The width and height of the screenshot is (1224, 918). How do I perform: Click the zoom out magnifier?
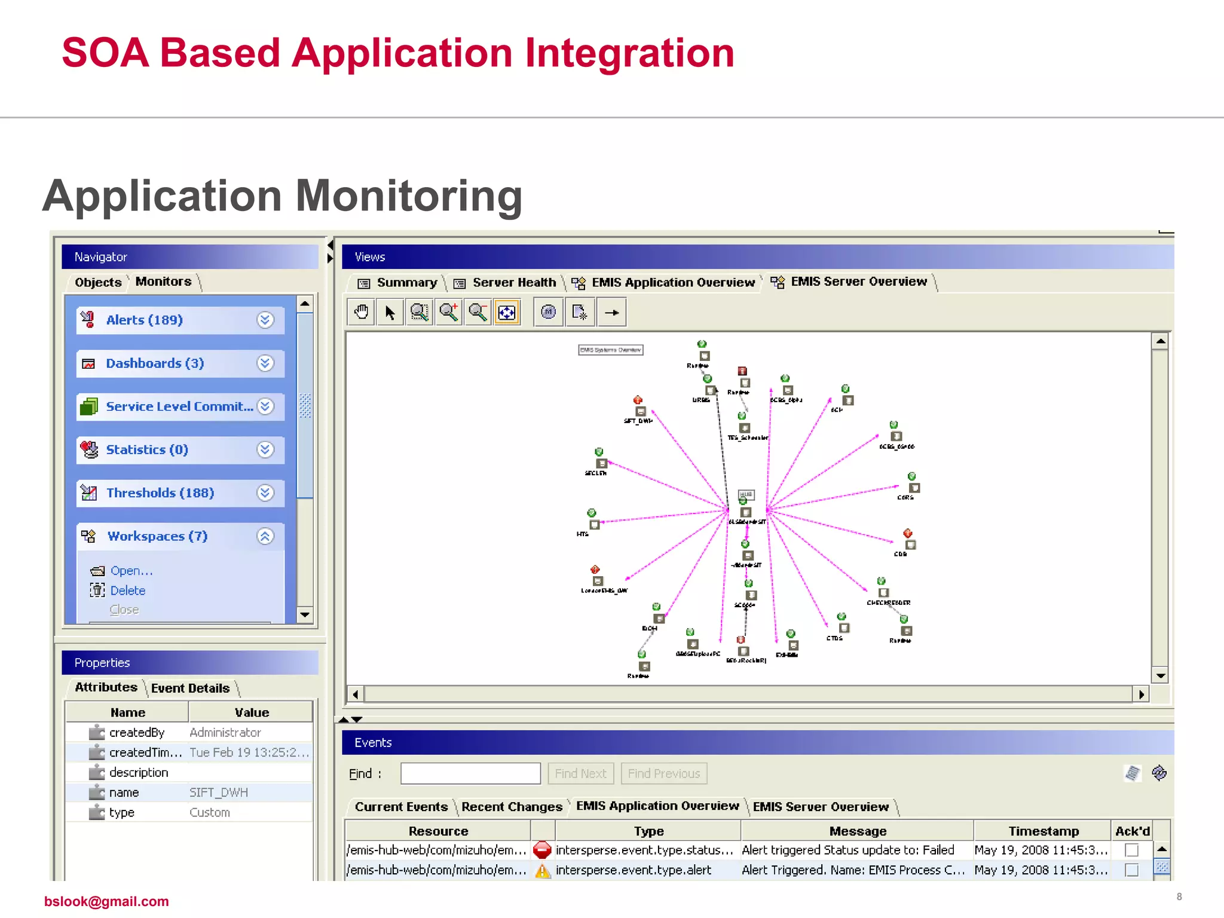click(478, 312)
